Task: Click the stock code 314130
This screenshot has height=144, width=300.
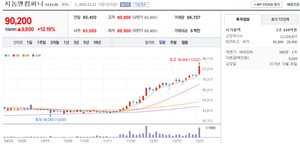Action: point(51,5)
